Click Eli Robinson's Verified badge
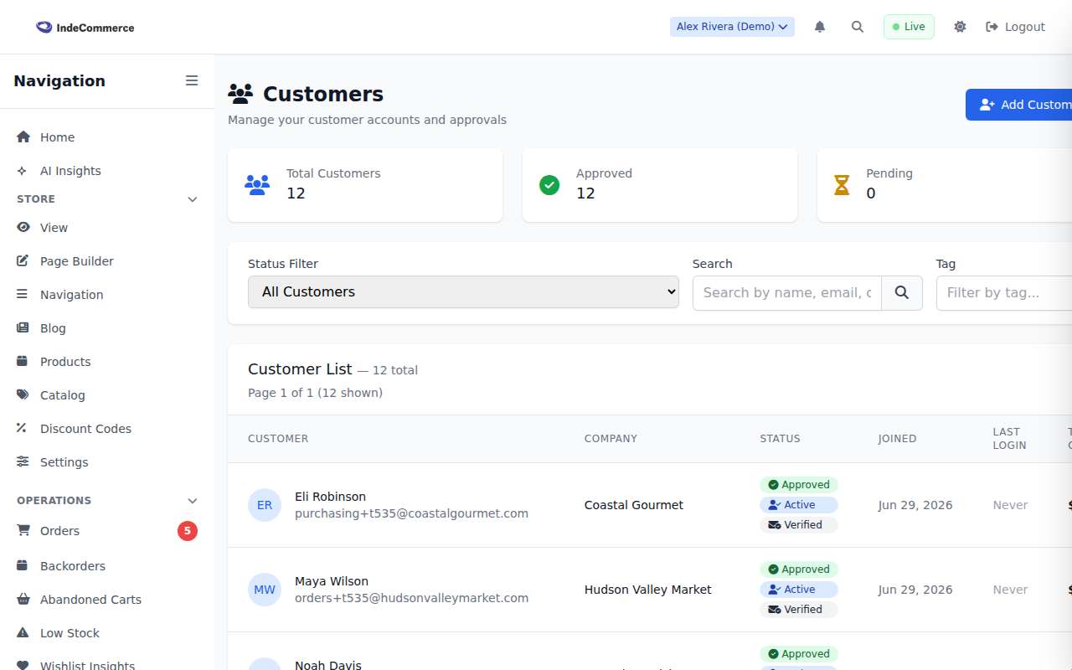The image size is (1072, 670). point(799,525)
